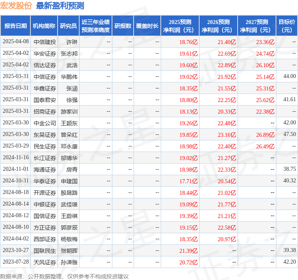Select the 西部证券 institution cell
The width and height of the screenshot is (298, 280).
pyautogui.click(x=45, y=239)
